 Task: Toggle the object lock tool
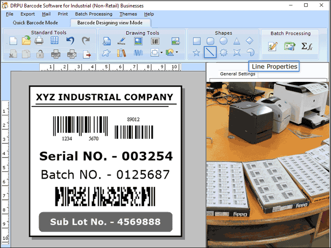[x=40, y=54]
